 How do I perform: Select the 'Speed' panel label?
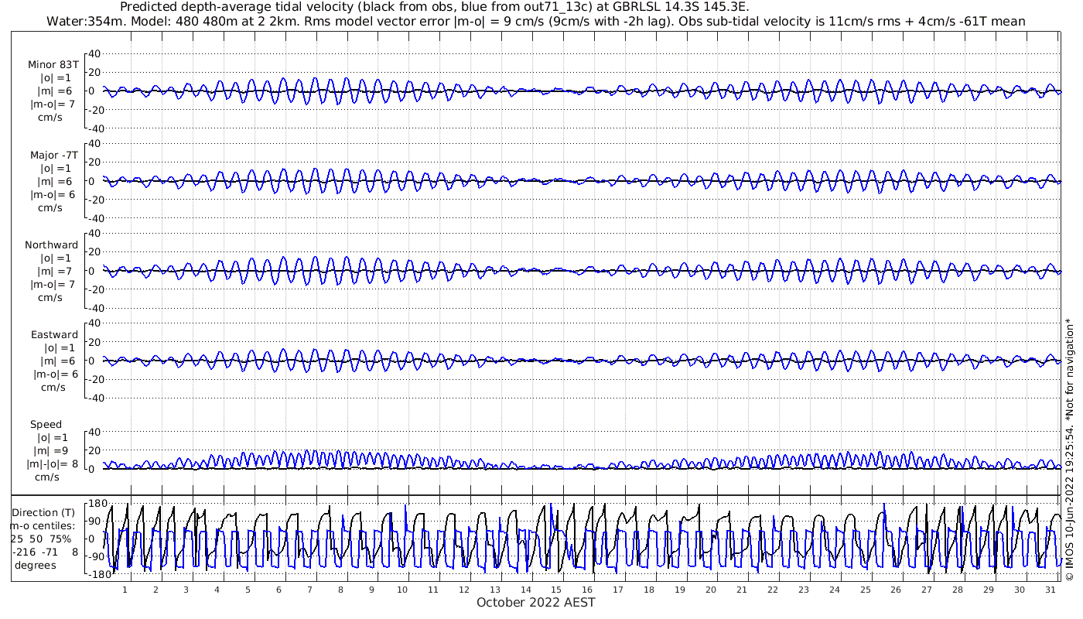[x=46, y=424]
